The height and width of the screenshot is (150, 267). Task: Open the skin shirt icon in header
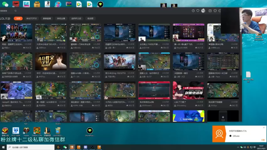point(215,11)
